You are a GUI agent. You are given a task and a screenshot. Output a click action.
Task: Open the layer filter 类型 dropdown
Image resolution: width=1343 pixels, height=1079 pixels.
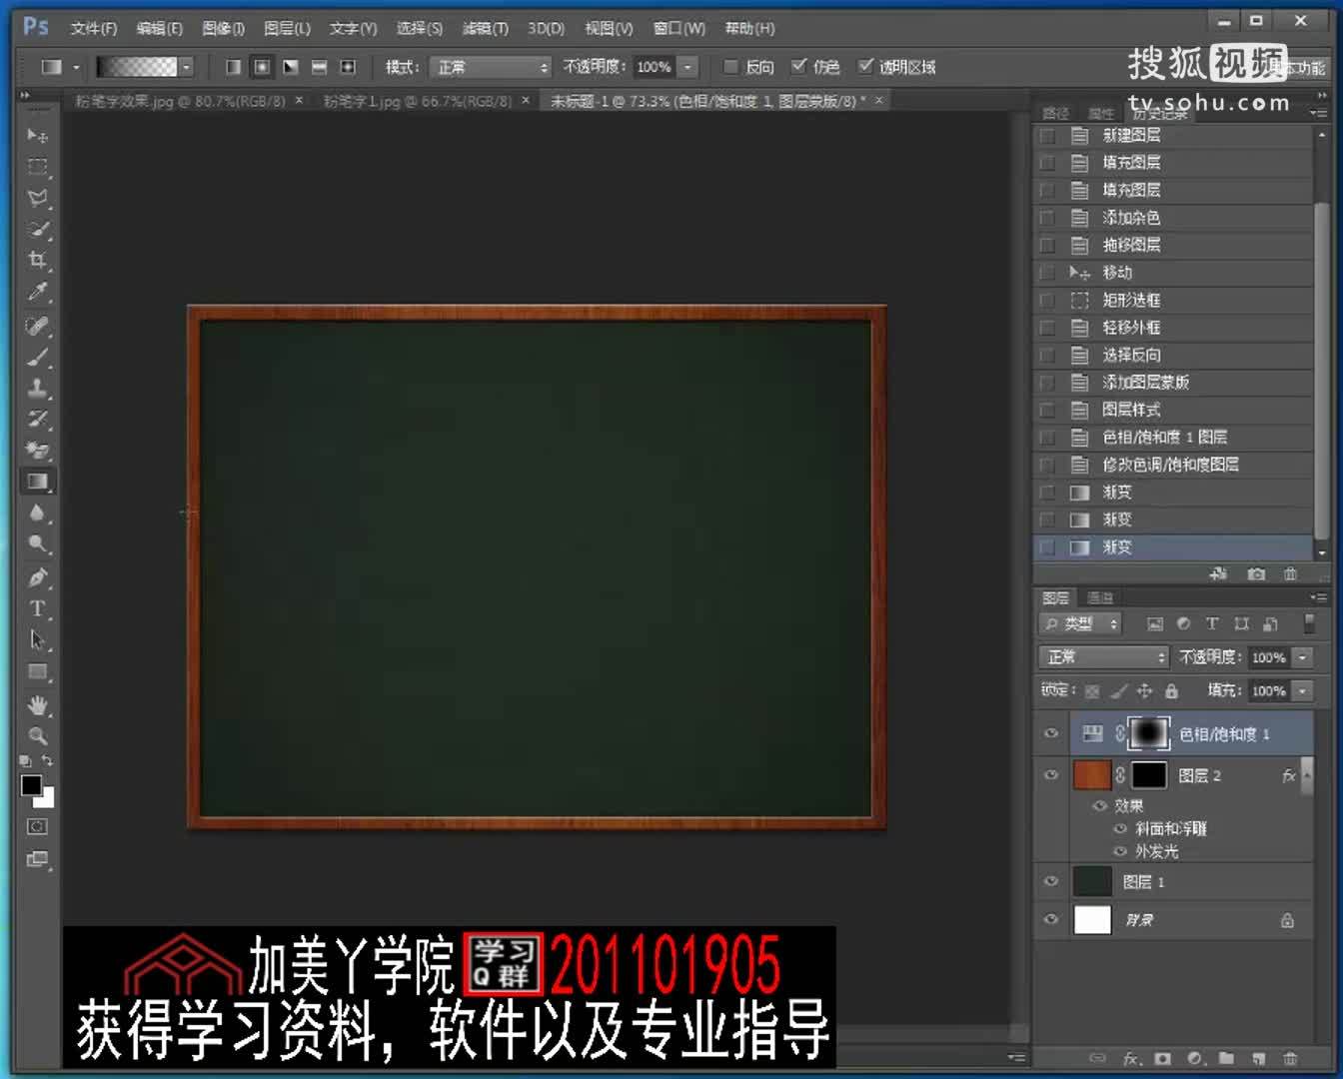coord(1081,623)
